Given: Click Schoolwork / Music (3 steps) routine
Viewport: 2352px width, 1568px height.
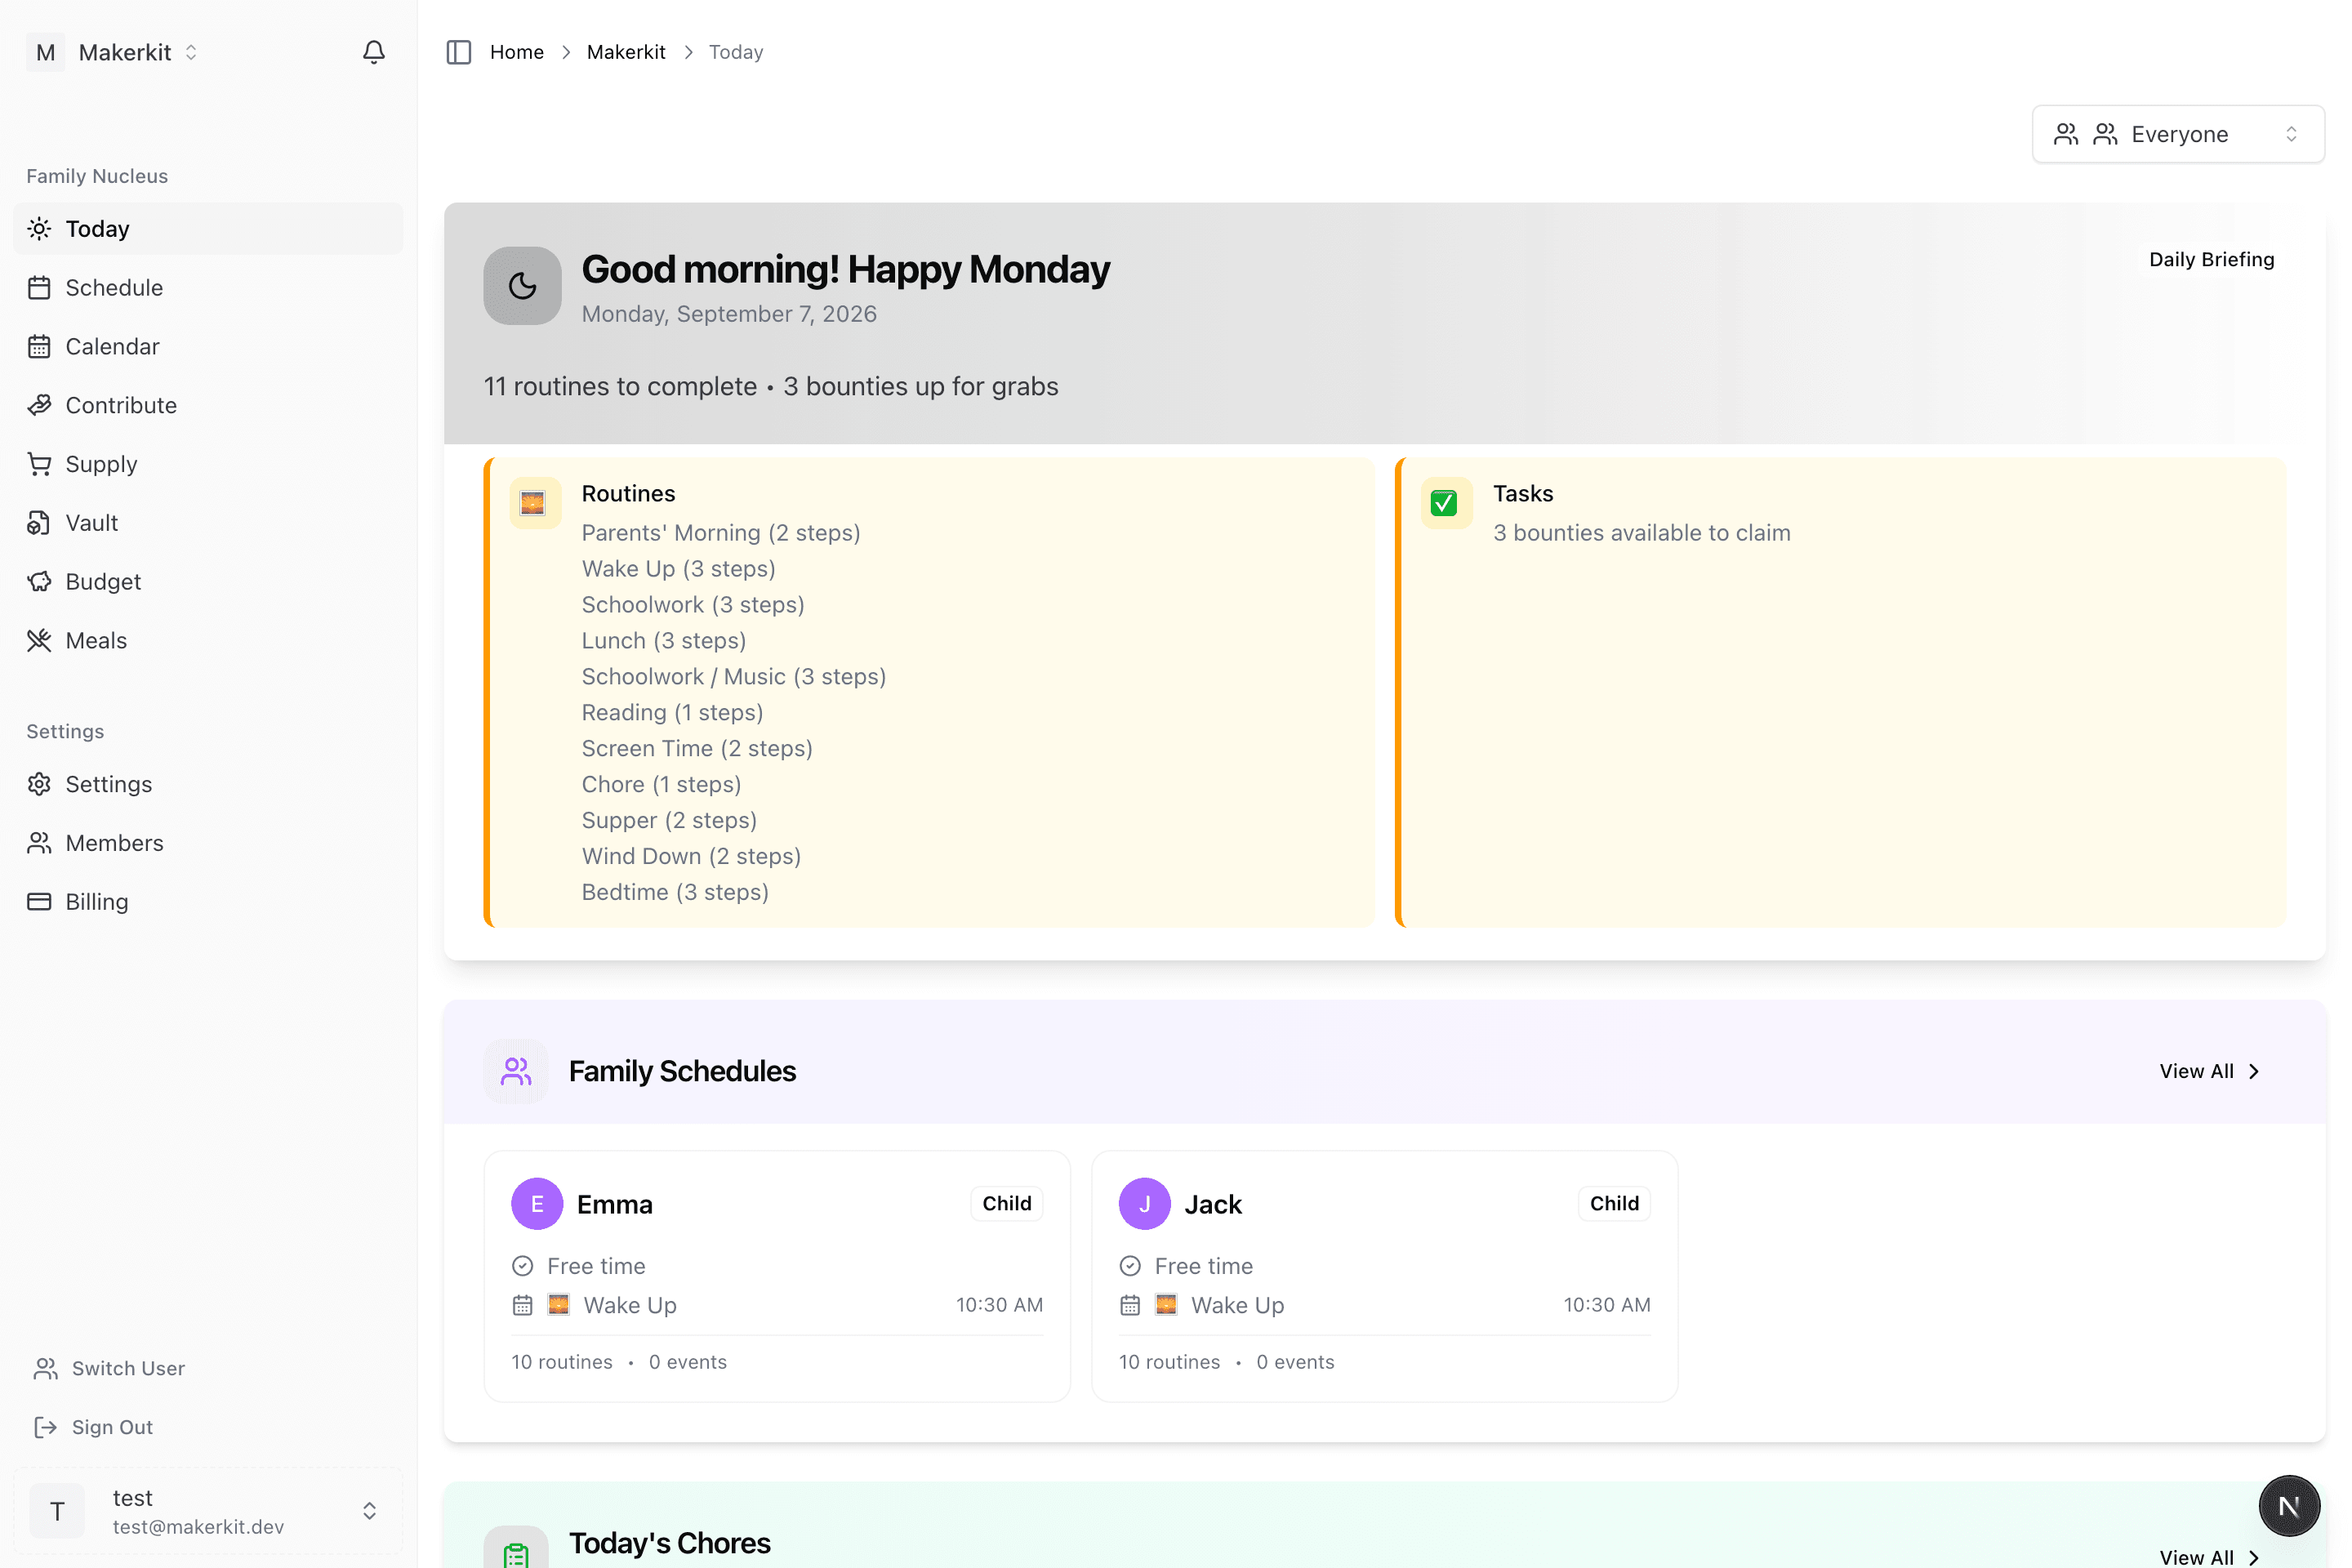Looking at the screenshot, I should pos(734,677).
